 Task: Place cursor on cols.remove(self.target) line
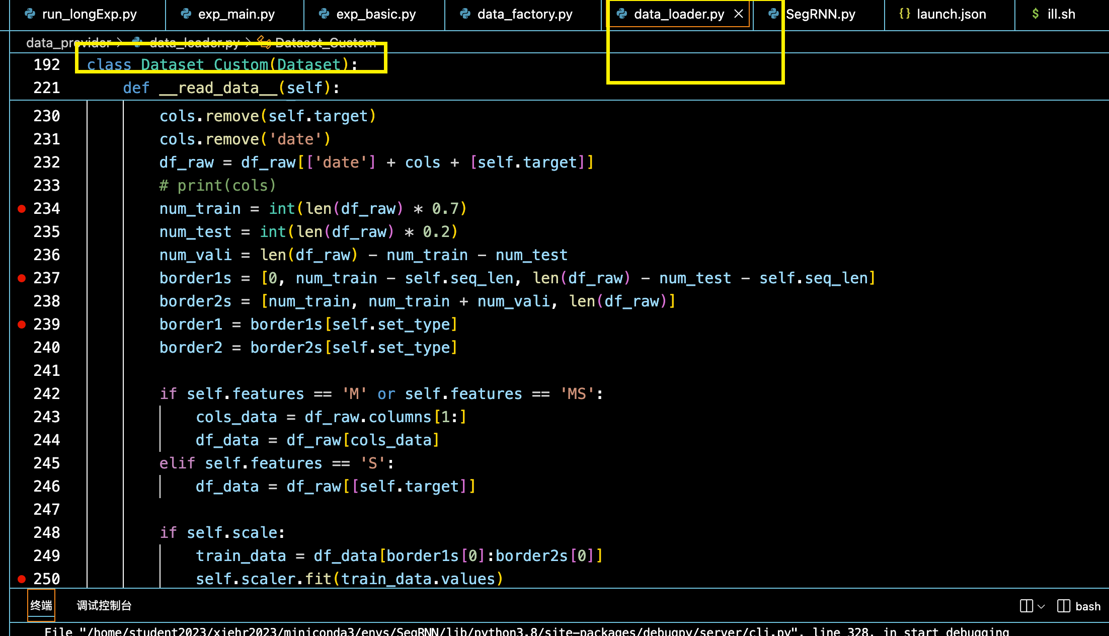pyautogui.click(x=268, y=116)
